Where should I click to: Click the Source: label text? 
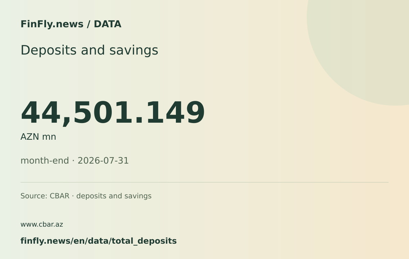[x=34, y=196]
